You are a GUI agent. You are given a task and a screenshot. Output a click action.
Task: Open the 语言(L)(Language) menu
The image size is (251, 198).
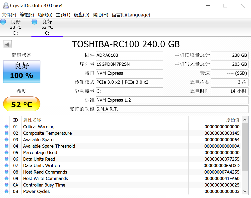[131, 15]
